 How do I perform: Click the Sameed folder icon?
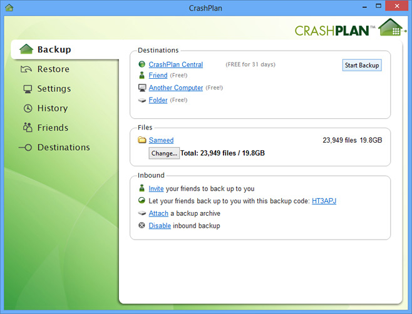point(142,140)
